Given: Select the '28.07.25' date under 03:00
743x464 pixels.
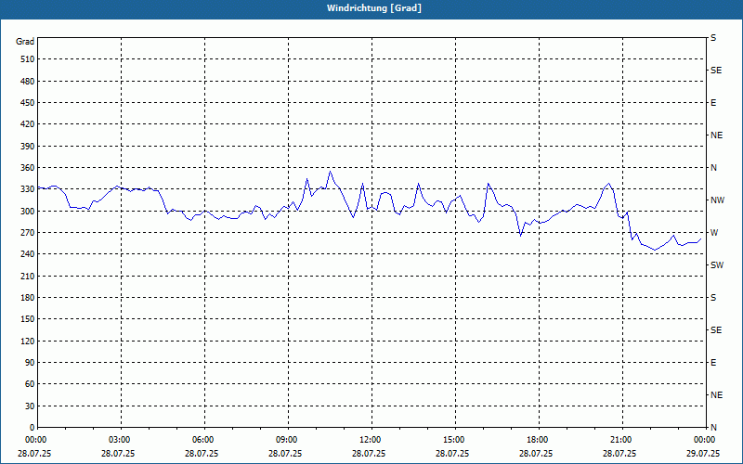Looking at the screenshot, I should click(118, 453).
